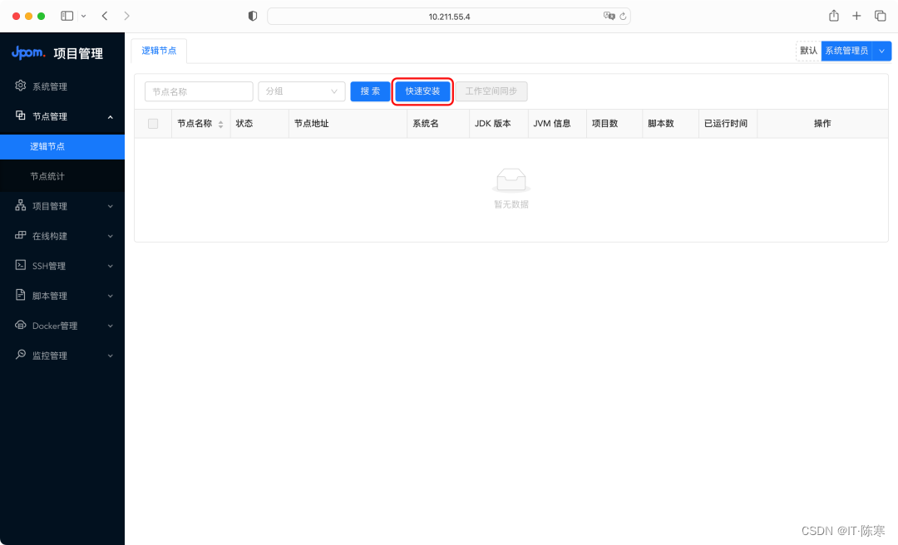This screenshot has height=545, width=898.
Task: Click the privacy shield icon
Action: click(253, 16)
